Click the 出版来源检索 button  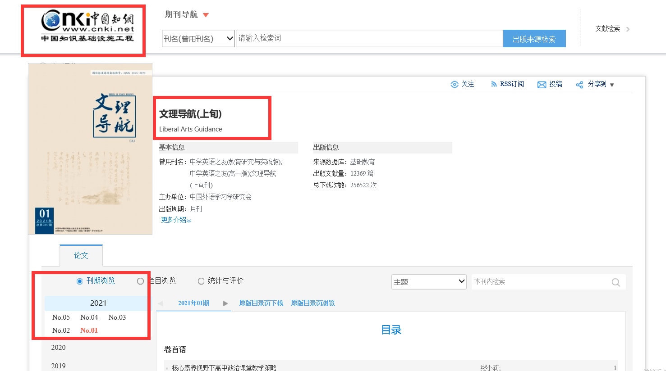(534, 39)
